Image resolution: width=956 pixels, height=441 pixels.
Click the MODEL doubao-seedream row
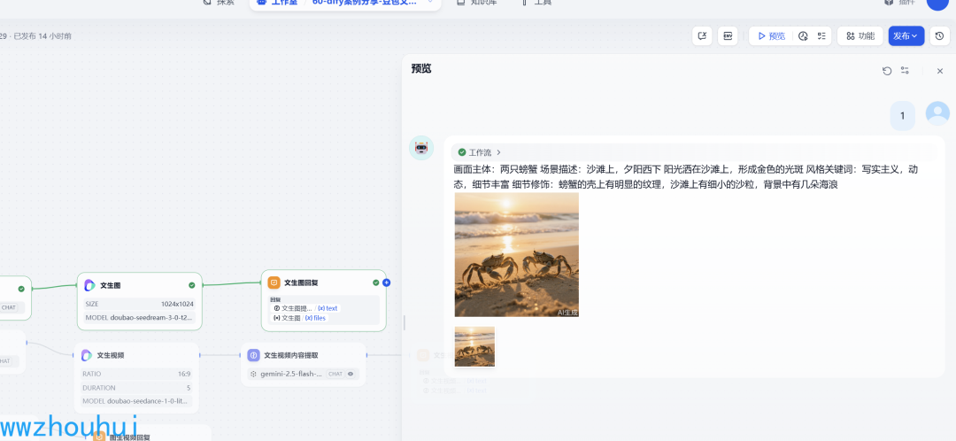(140, 318)
